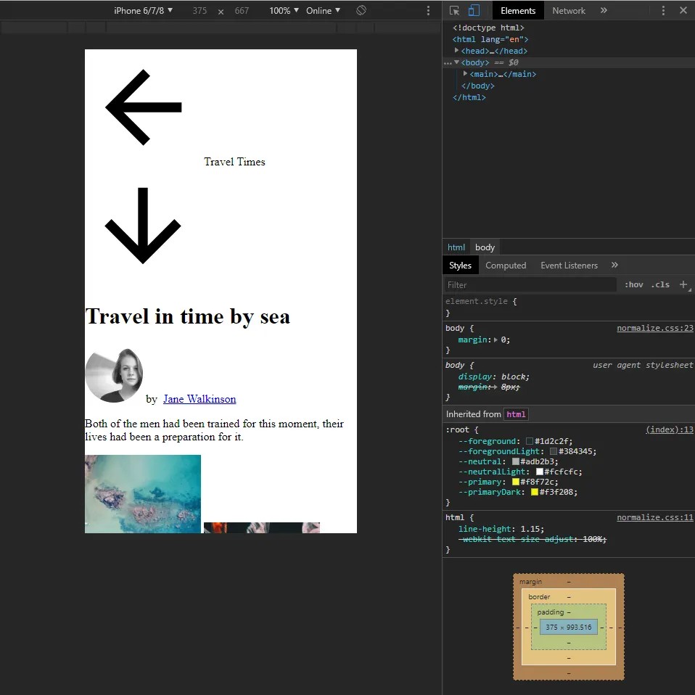
Task: Click the styles Filter input field
Action: (530, 284)
